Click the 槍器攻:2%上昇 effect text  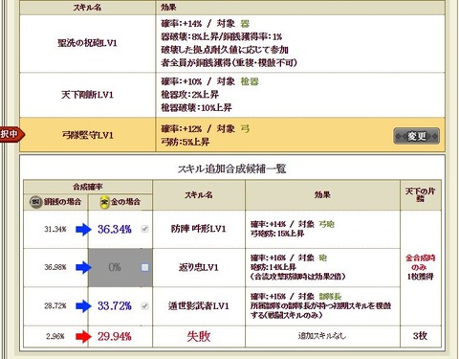189,95
